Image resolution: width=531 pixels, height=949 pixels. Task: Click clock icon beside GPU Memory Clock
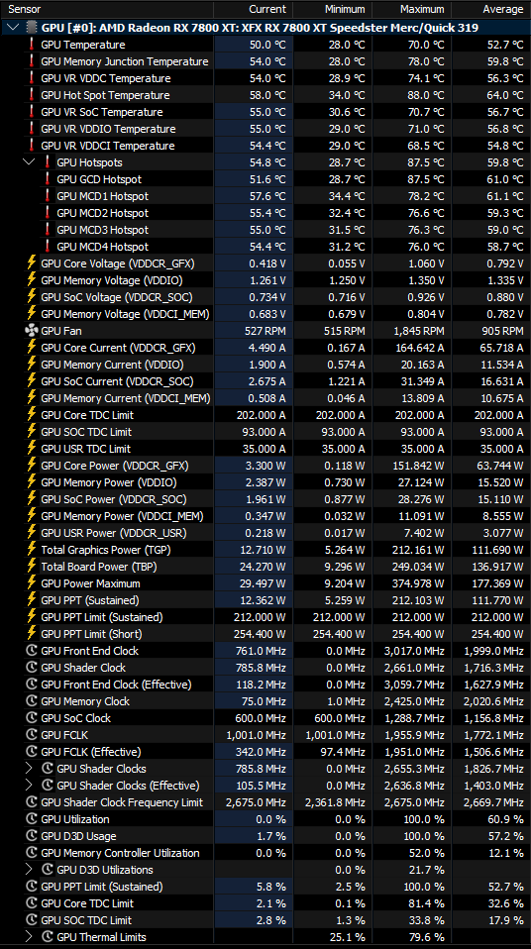pos(32,701)
